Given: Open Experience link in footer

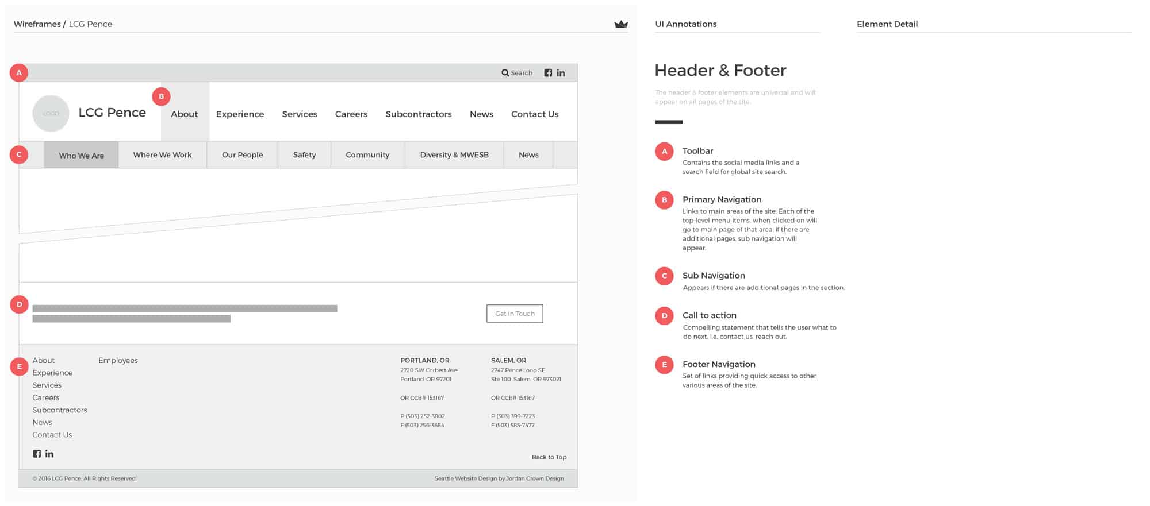Looking at the screenshot, I should [x=52, y=373].
